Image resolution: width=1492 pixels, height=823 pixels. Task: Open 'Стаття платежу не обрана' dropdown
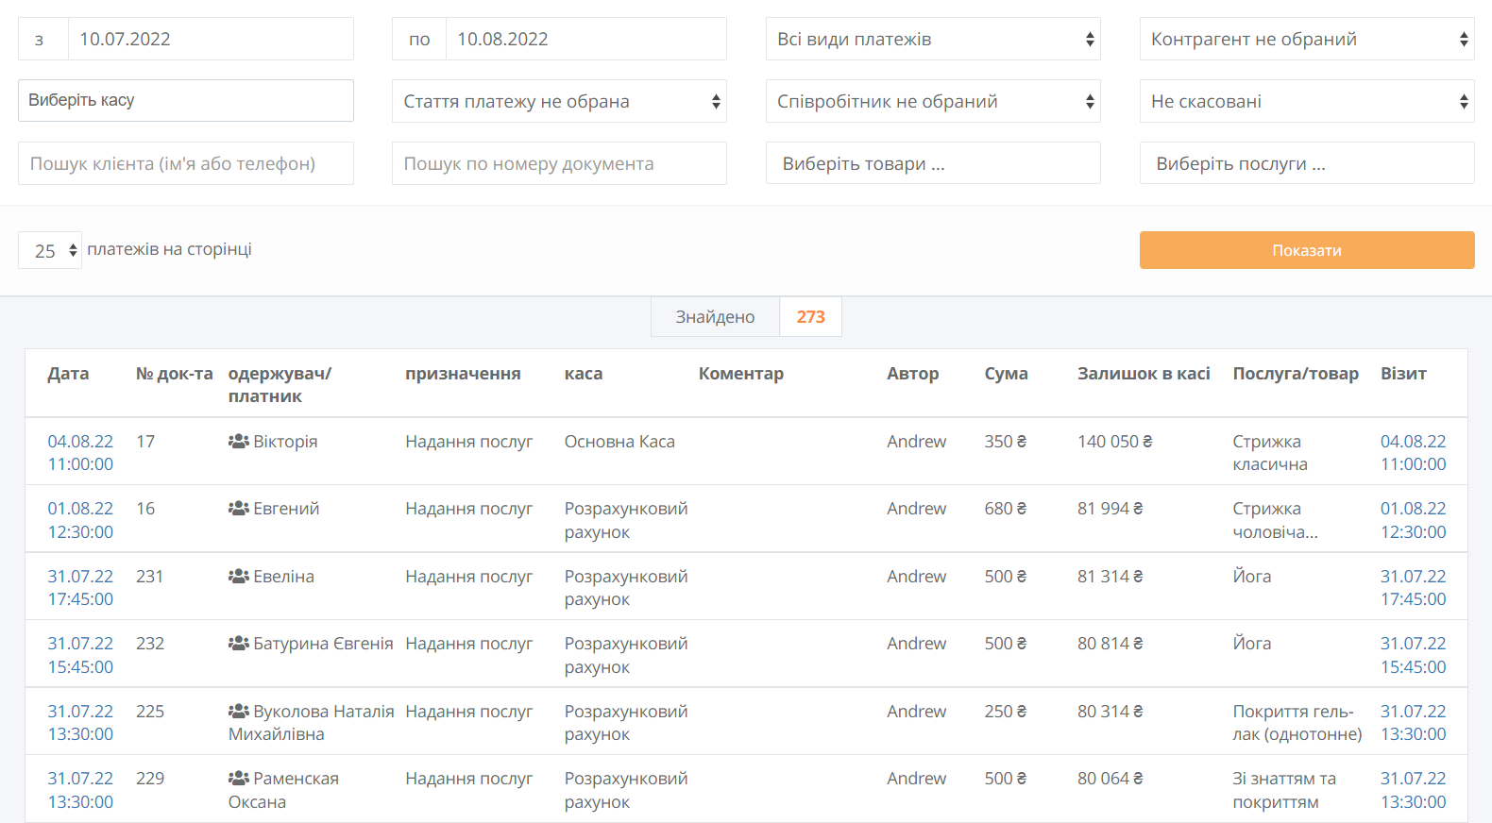pyautogui.click(x=558, y=102)
